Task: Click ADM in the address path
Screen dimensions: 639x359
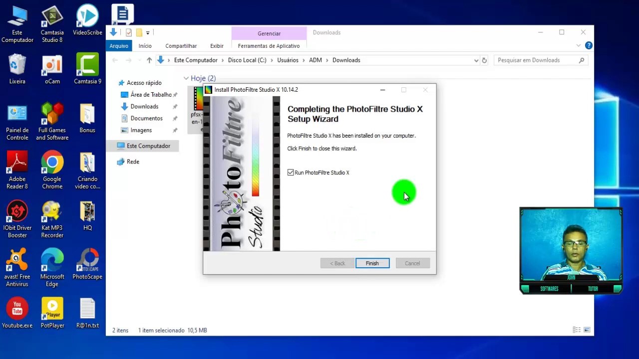Action: click(x=316, y=60)
